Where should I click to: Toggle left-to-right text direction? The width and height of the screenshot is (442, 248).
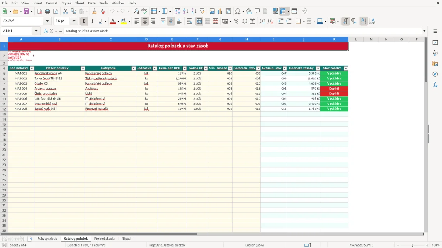345,21
